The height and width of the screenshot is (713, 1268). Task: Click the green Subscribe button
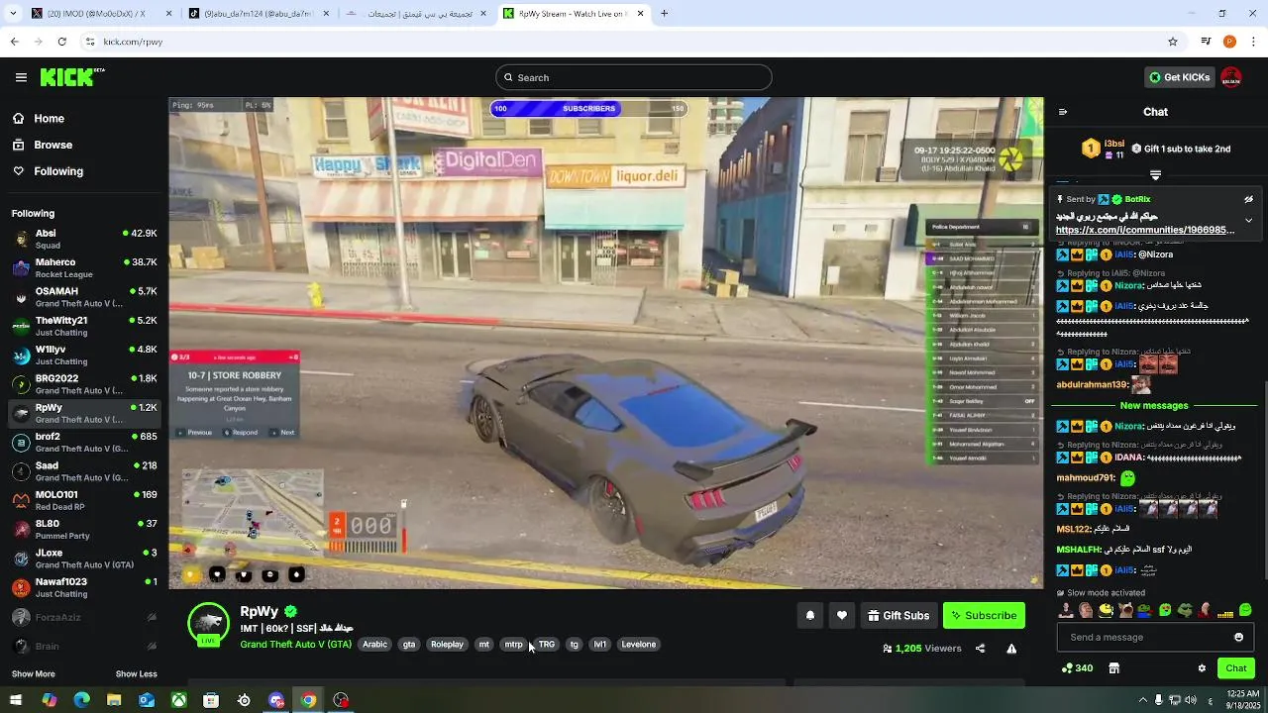point(984,615)
